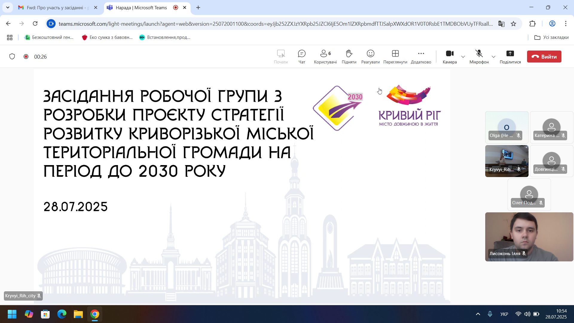Leave the meeting with Вийти button

coord(544,57)
